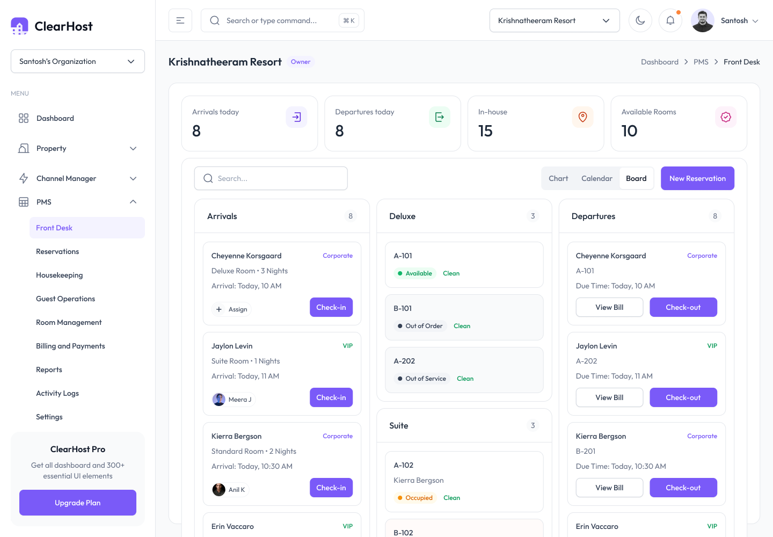The image size is (773, 537).
Task: Check in Cheyenne Korsgaard
Action: [x=331, y=307]
